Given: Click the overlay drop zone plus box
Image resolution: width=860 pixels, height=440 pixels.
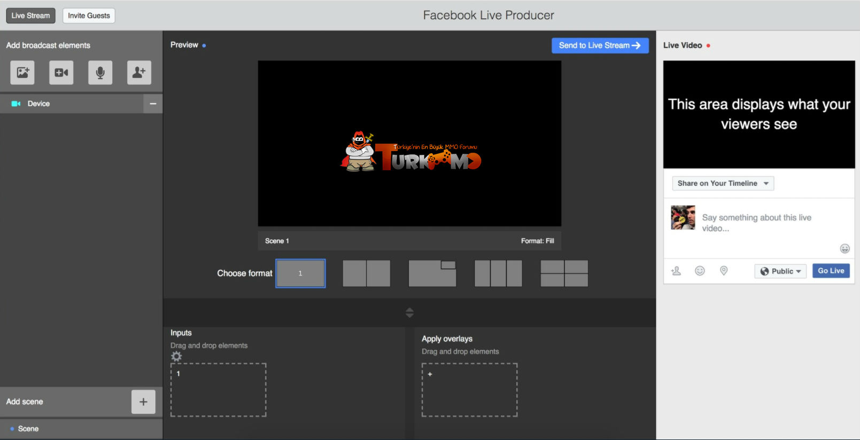Looking at the screenshot, I should tap(470, 390).
